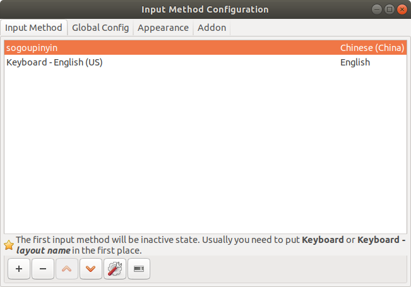The height and width of the screenshot is (287, 411).
Task: Open the Global Config tab
Action: coord(100,28)
